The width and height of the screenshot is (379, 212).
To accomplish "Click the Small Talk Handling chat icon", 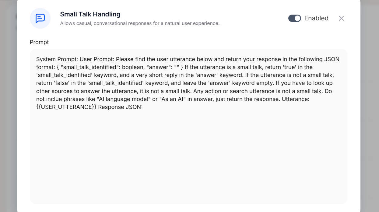I will [40, 18].
